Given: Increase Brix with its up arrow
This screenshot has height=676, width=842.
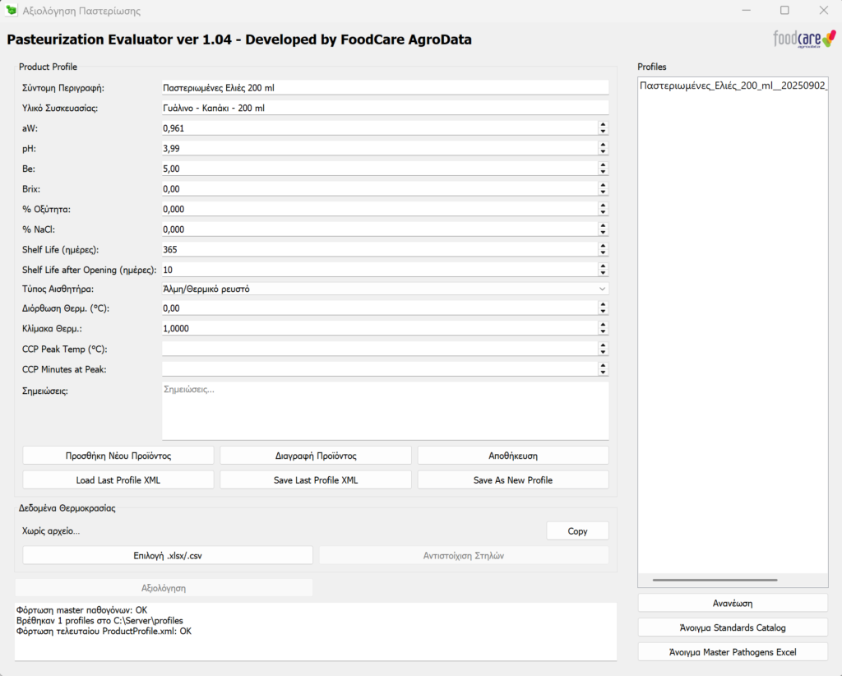Looking at the screenshot, I should (x=603, y=185).
